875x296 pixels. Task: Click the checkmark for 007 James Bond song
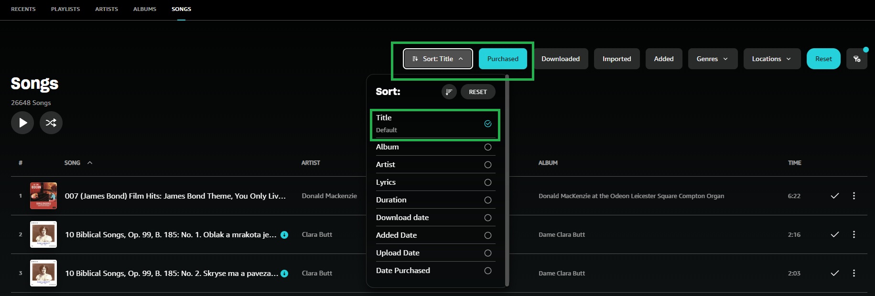pos(835,196)
